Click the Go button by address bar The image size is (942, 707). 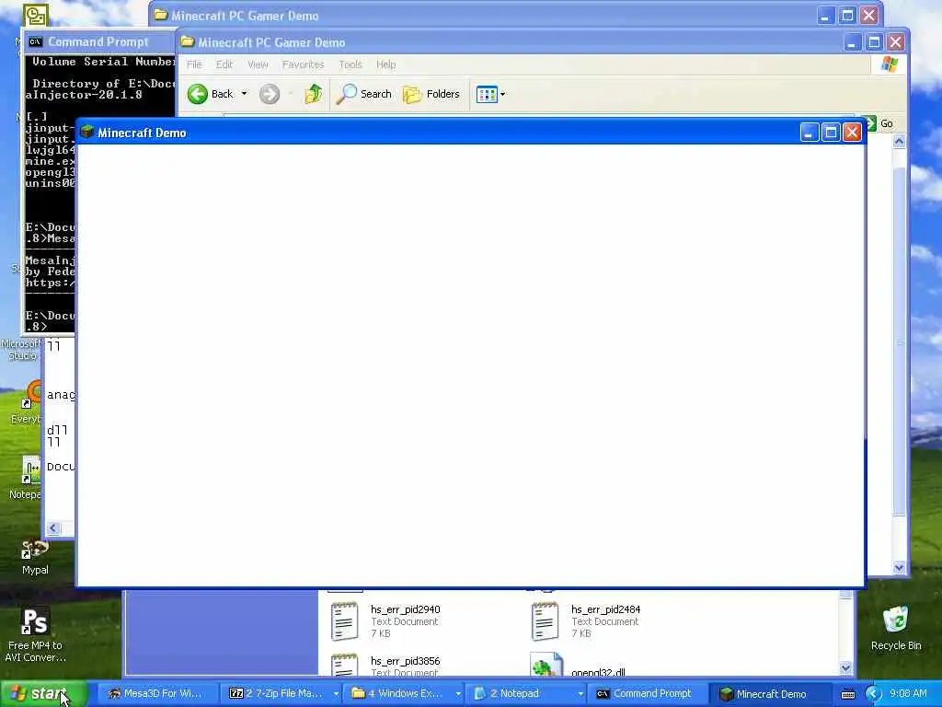pos(880,124)
